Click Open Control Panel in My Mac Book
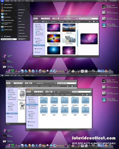 (x=56, y=86)
